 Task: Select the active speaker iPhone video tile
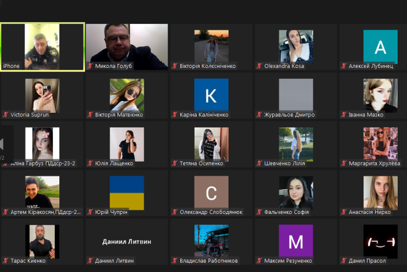(42, 46)
